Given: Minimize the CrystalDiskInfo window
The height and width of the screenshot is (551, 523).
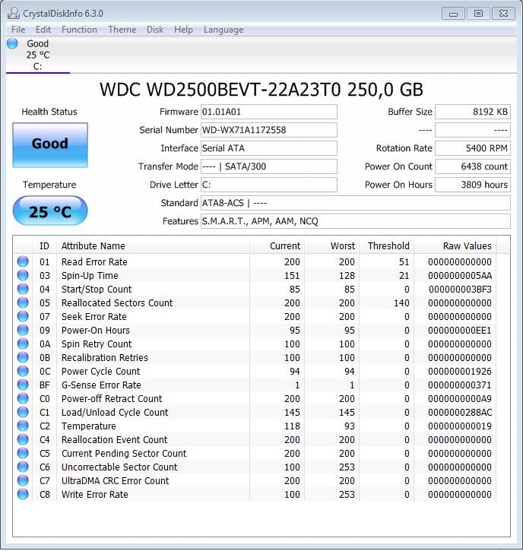Looking at the screenshot, I should click(453, 14).
